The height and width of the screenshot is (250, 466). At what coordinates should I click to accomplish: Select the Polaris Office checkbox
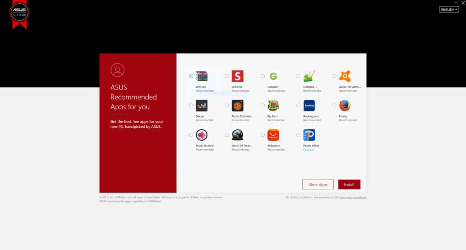(x=298, y=135)
